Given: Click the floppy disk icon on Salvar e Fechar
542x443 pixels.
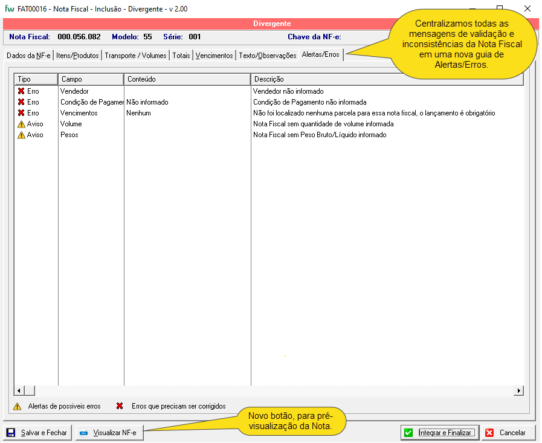Looking at the screenshot, I should click(11, 433).
